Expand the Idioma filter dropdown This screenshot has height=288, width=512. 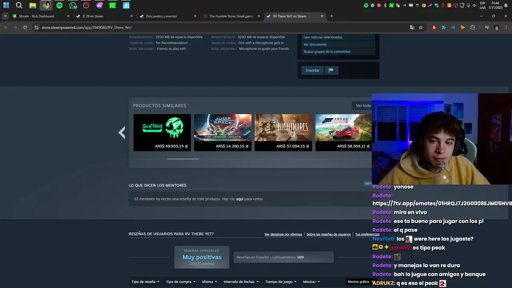(x=210, y=282)
